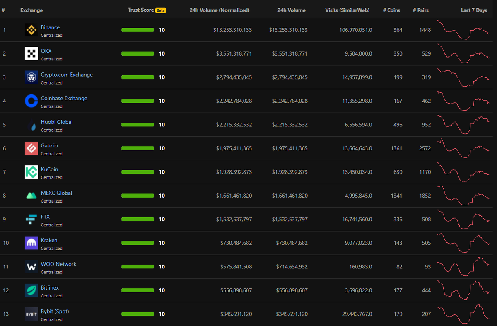The width and height of the screenshot is (497, 326).
Task: Open the WOO Network link
Action: pyautogui.click(x=58, y=264)
